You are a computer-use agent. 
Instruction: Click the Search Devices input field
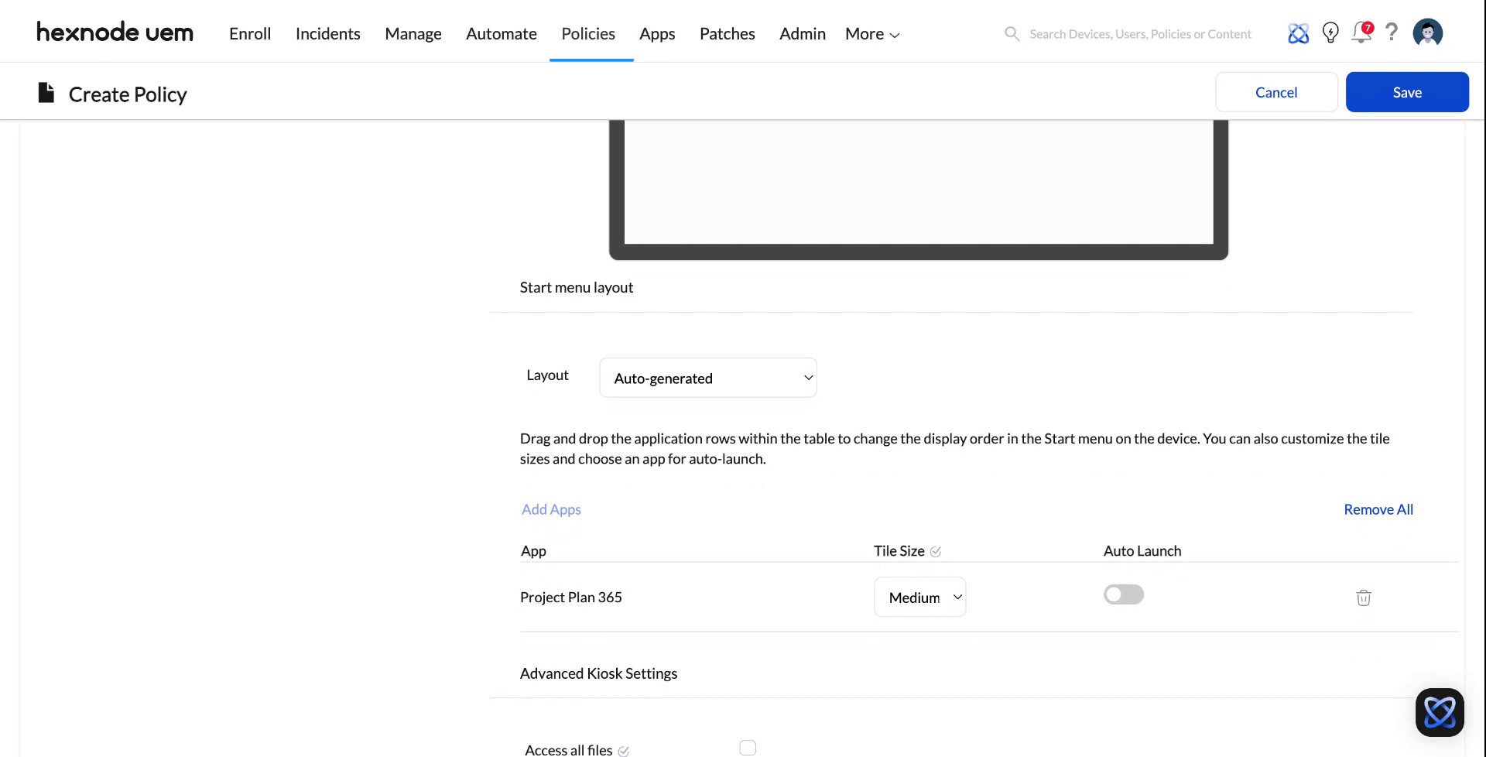pyautogui.click(x=1140, y=33)
